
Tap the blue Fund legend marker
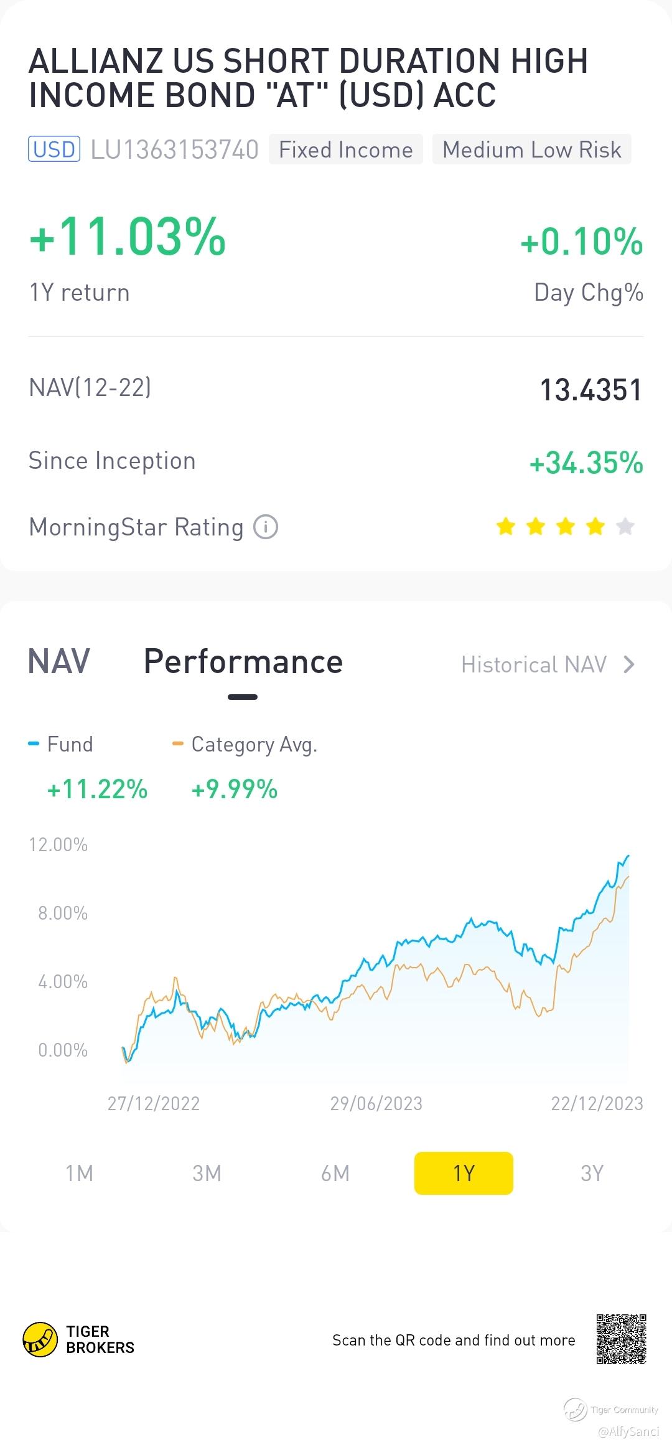click(x=34, y=743)
